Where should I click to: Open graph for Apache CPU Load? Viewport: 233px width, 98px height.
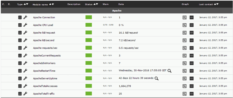click(185, 25)
